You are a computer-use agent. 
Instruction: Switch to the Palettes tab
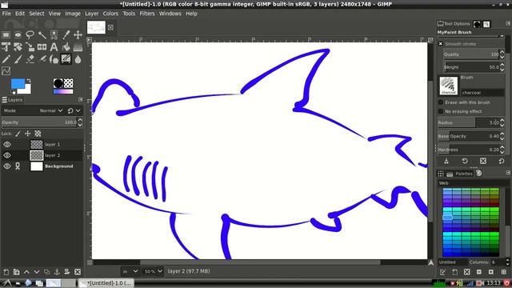click(x=461, y=174)
